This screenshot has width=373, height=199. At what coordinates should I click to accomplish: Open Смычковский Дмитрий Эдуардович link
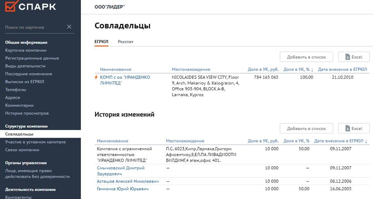coord(120,171)
